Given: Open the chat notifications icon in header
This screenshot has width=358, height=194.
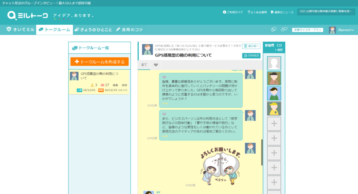Looking at the screenshot, I should 274,29.
